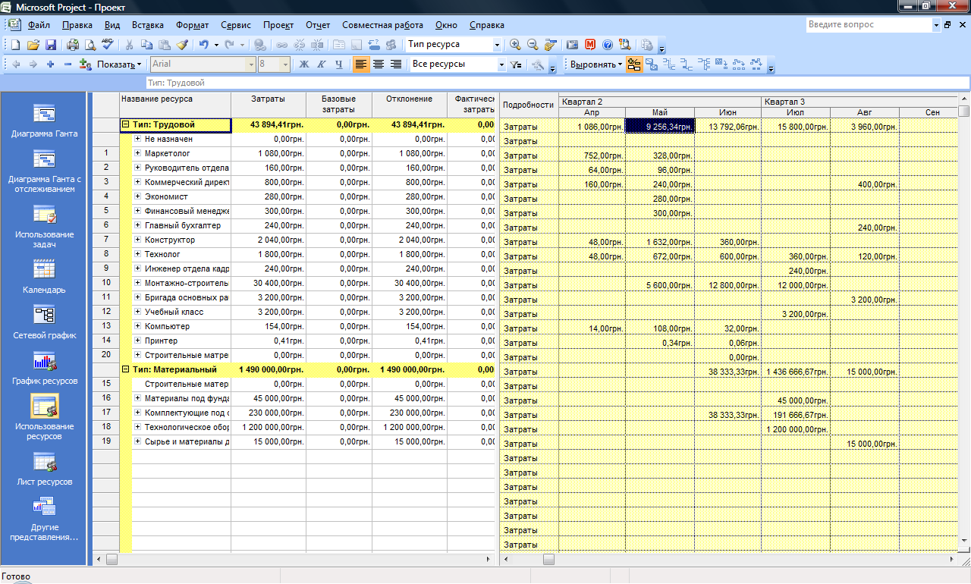This screenshot has height=584, width=971.
Task: Undo the last action arrow icon
Action: [x=204, y=45]
